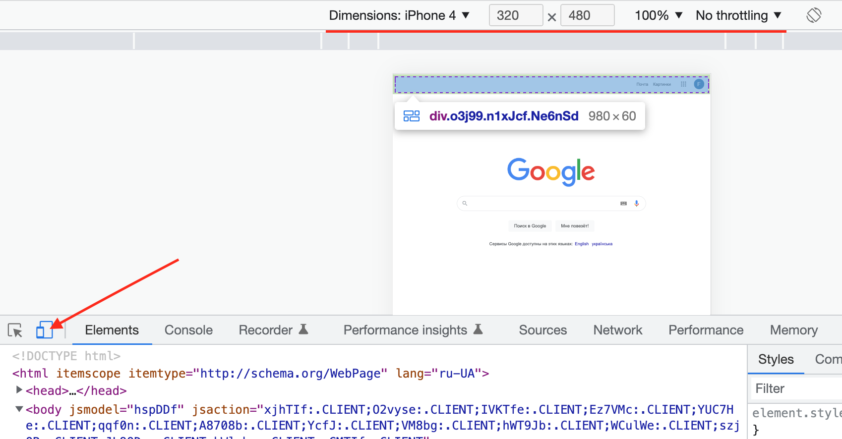Click the Мне повезёт! button
Viewport: 842px width, 439px height.
click(x=575, y=226)
